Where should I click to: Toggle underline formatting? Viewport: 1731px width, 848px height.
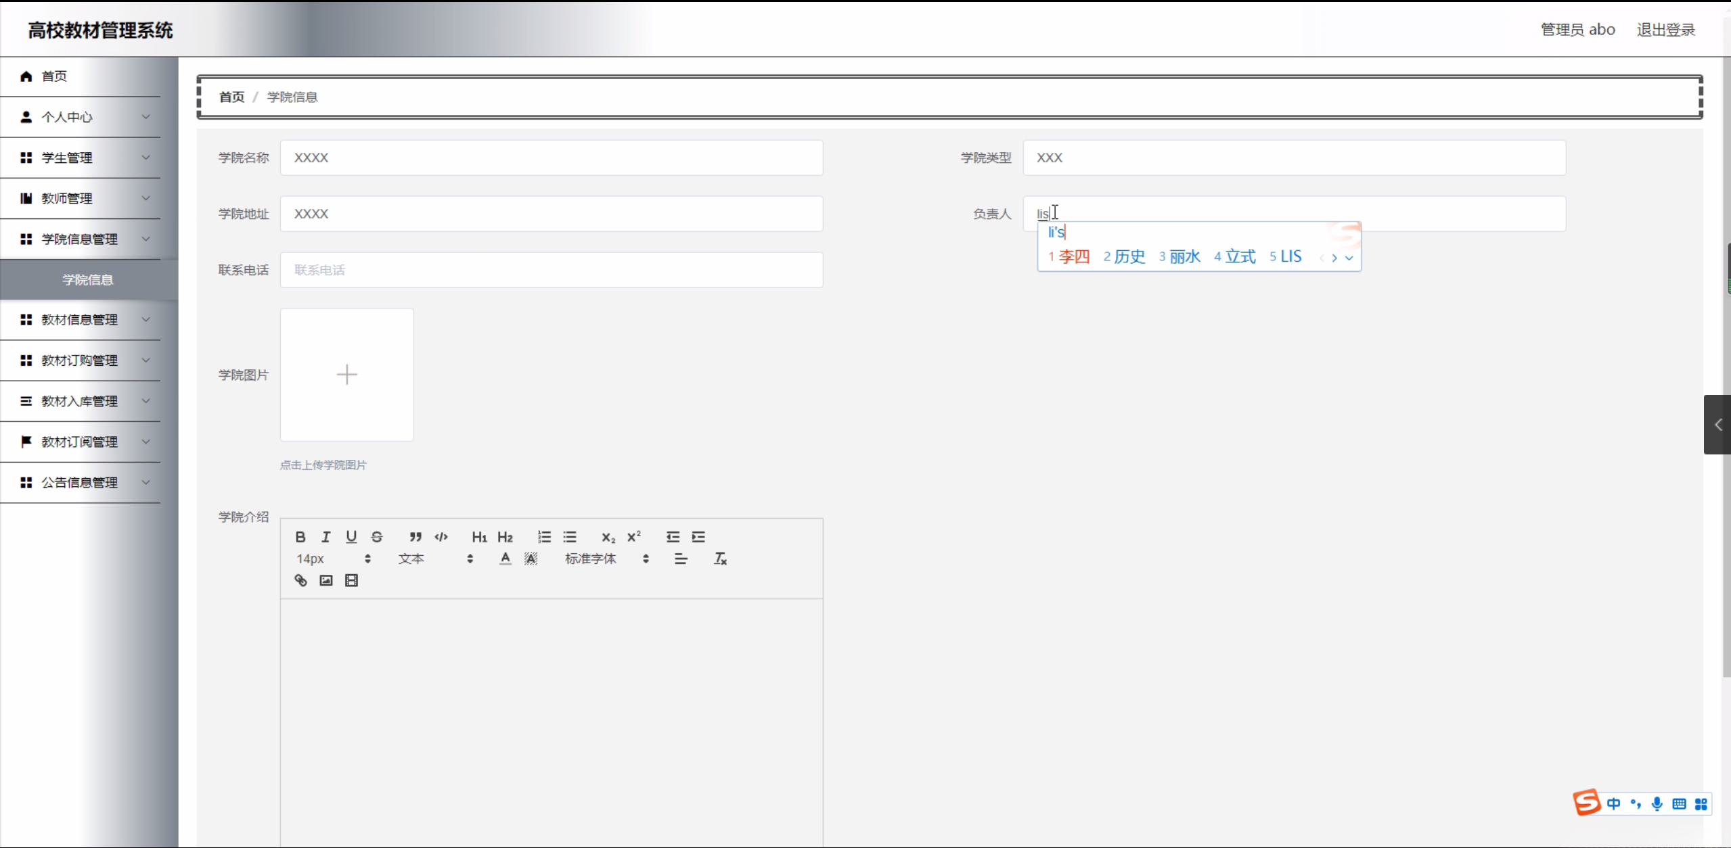point(351,537)
